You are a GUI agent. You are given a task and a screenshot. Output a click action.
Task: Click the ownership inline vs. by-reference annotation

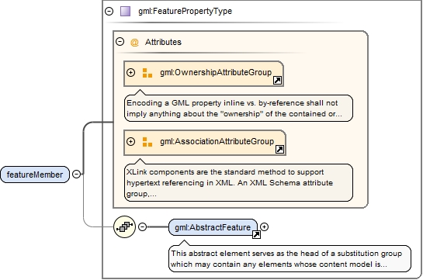pos(238,108)
